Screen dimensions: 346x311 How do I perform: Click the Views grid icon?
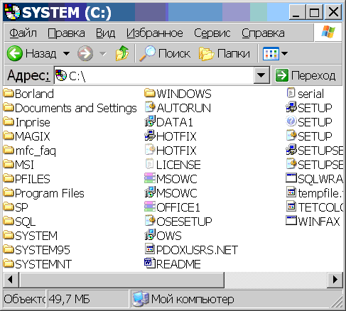[271, 54]
